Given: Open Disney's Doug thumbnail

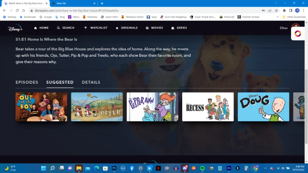Looking at the screenshot, I should tap(263, 107).
